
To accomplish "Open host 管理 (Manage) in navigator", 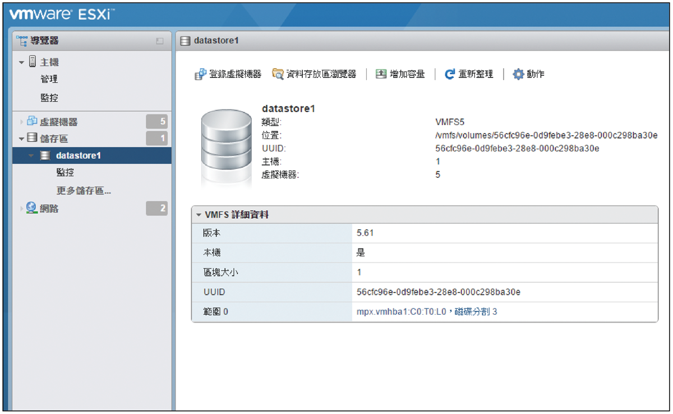I will pos(49,79).
